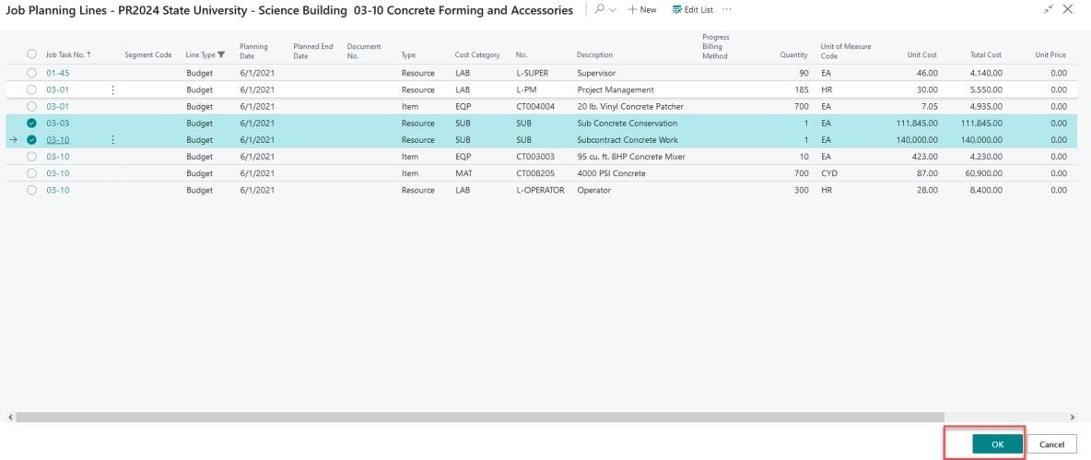Select the Supervisor row checkbox

[32, 73]
